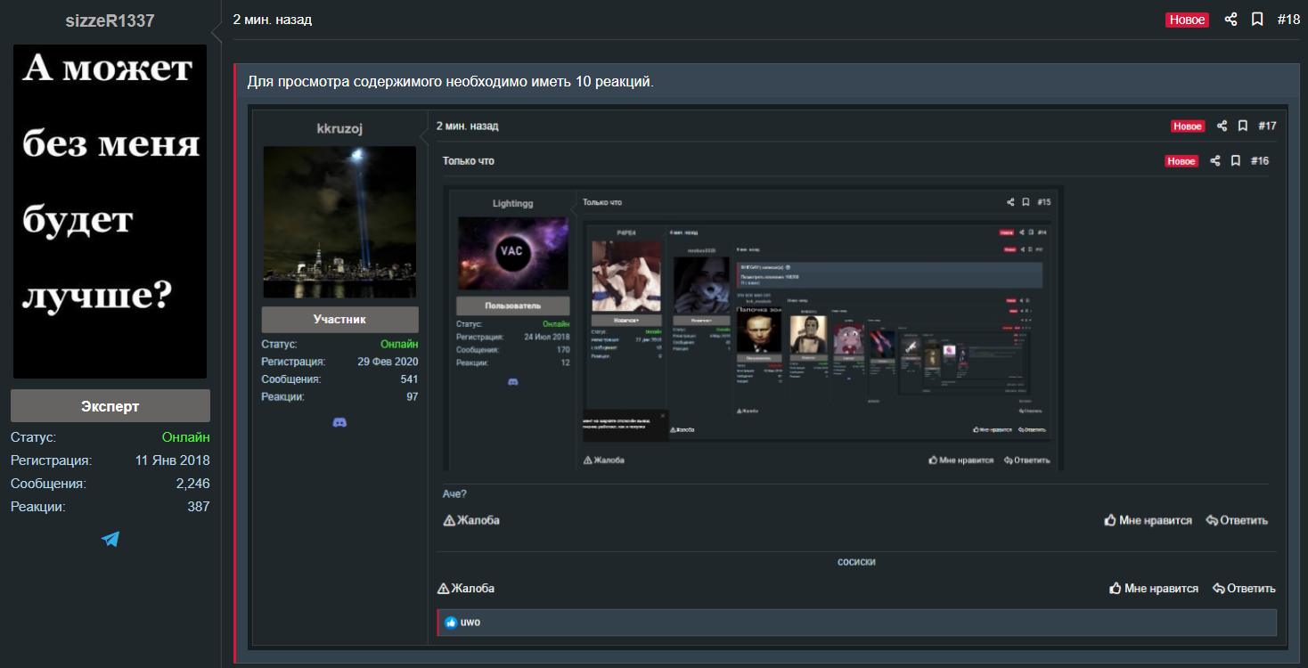Open post number #18 permalink
The height and width of the screenshot is (668, 1308).
[1288, 20]
